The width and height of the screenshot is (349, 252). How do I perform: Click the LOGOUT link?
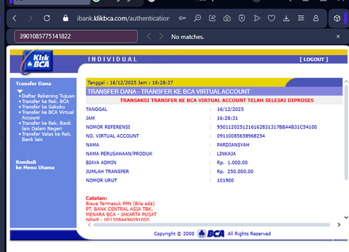click(314, 59)
